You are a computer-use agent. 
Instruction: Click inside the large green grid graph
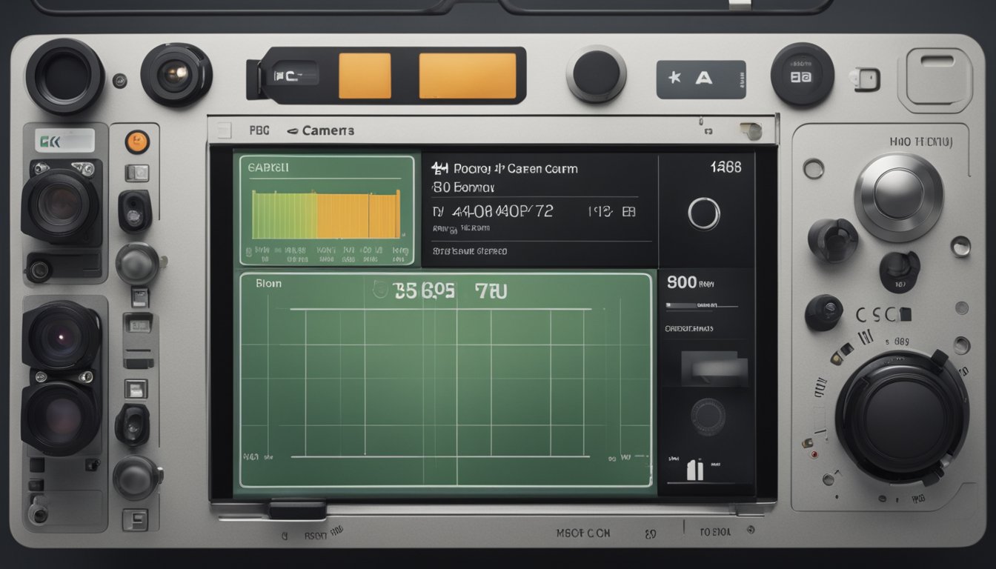[445, 380]
